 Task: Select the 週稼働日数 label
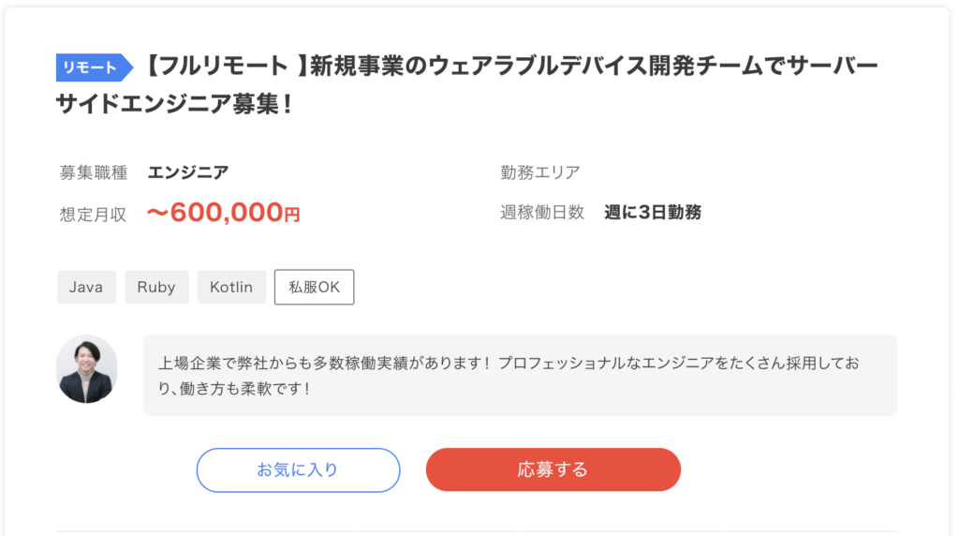point(542,213)
